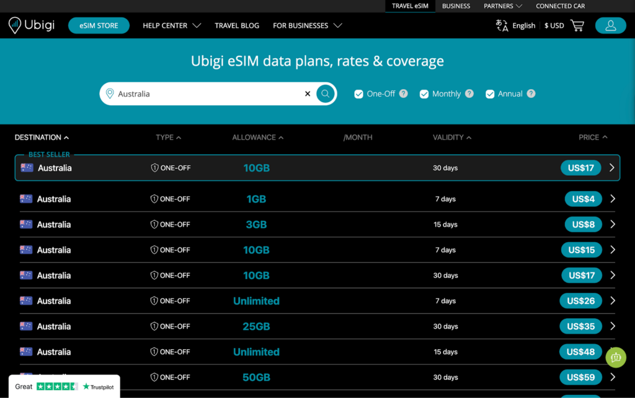Open the user account profile icon
635x398 pixels.
point(610,25)
